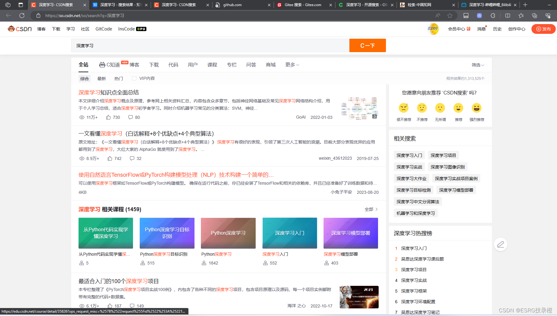This screenshot has height=316, width=557.
Task: Toggle VIP内容 checkbox
Action: (134, 78)
